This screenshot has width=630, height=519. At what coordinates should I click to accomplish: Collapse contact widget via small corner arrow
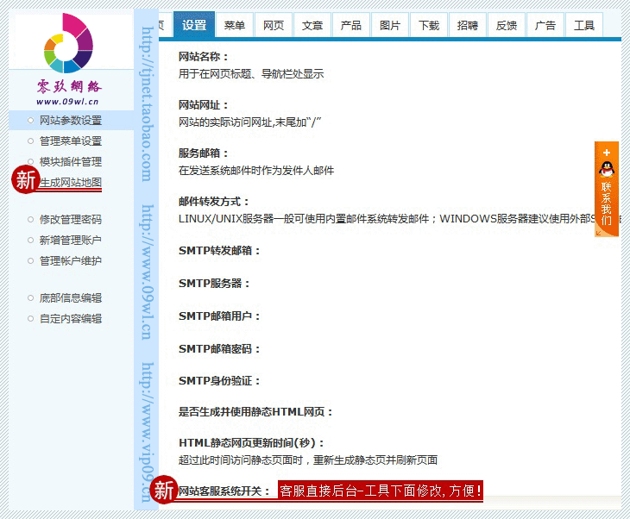[598, 233]
